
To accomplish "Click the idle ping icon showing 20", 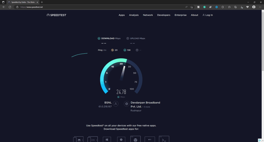I will pyautogui.click(x=112, y=50).
